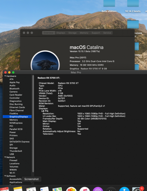Image resolution: width=147 pixels, height=191 pixels.
Task: Open the Notes app from the Dock
Action: (x=18, y=189)
